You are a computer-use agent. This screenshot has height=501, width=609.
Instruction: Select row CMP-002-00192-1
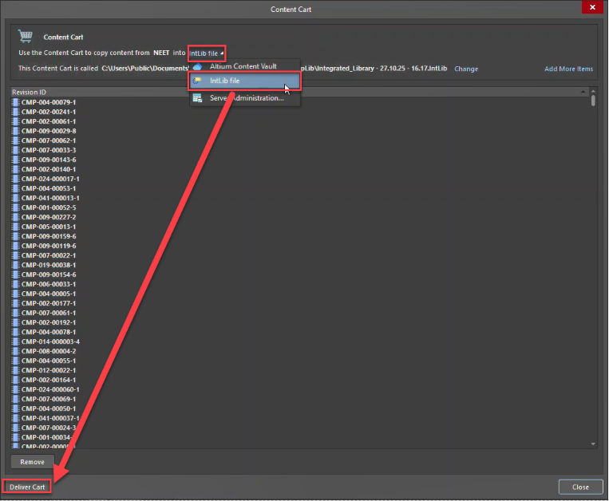(x=301, y=322)
